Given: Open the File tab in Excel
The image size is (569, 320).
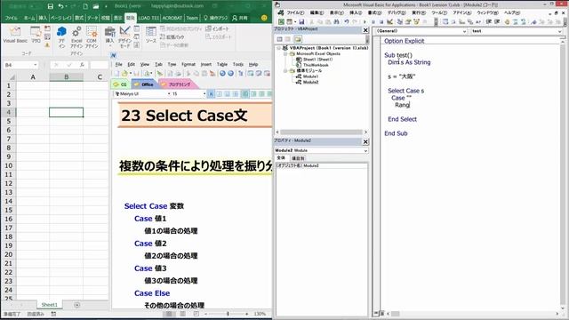Looking at the screenshot, I should 12,18.
